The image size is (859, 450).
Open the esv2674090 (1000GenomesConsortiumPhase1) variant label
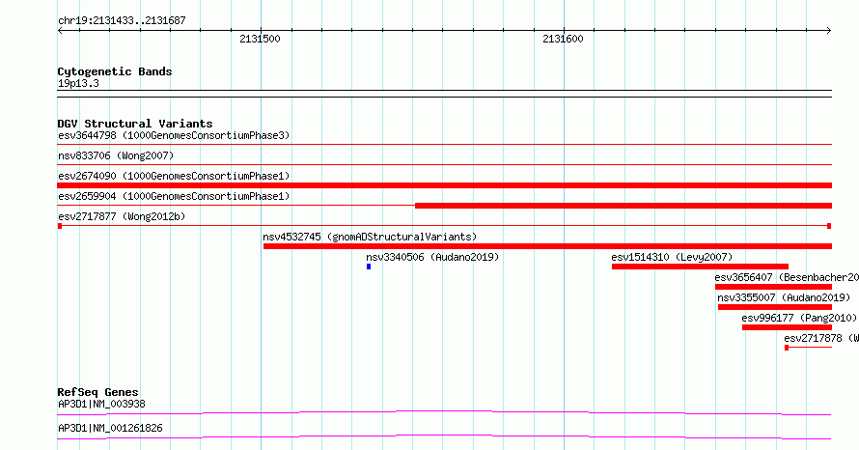coord(174,176)
